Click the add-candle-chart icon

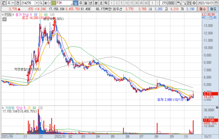(x=179, y=3)
